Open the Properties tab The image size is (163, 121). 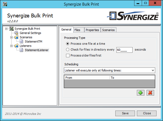pos(92,30)
